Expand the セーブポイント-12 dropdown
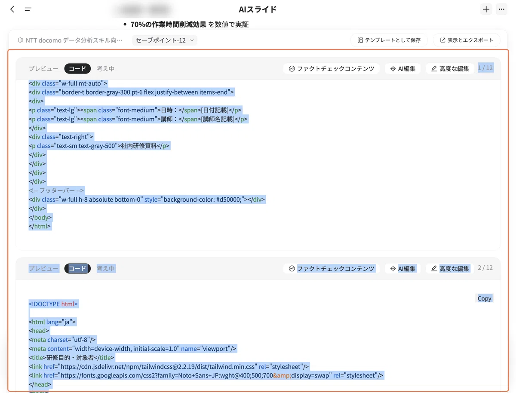 tap(165, 40)
